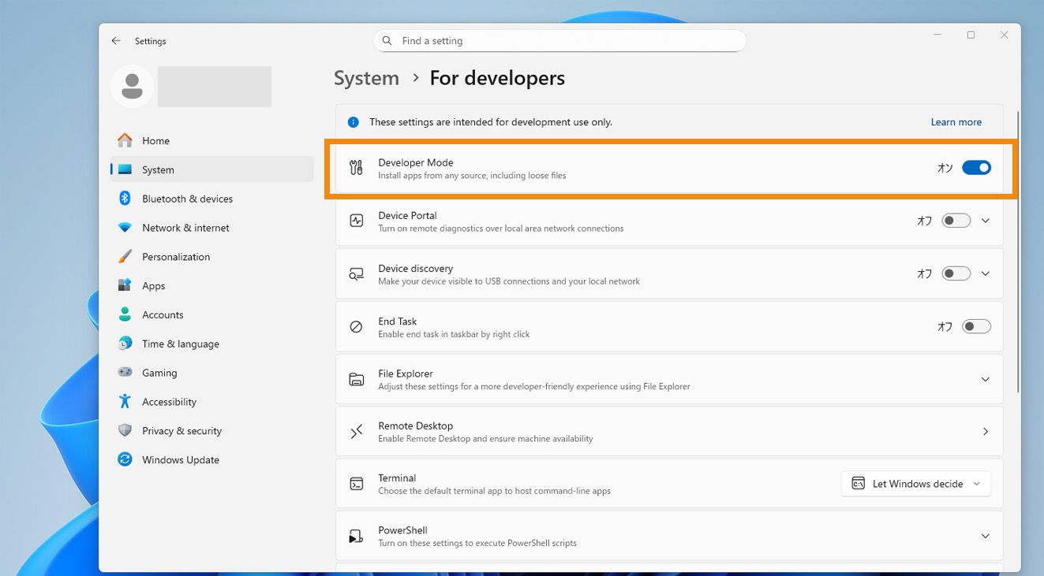Click the Developer Mode title text

point(415,162)
